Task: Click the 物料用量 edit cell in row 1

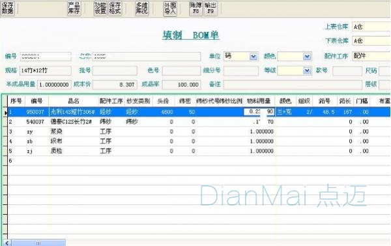Action: [x=259, y=112]
